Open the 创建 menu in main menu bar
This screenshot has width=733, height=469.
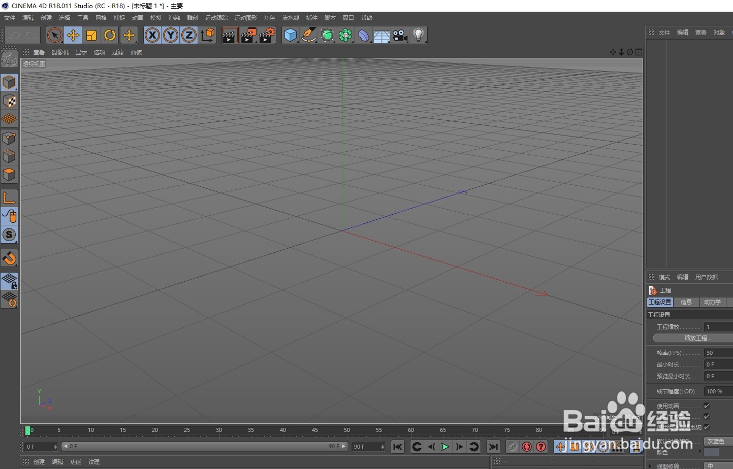pyautogui.click(x=46, y=18)
